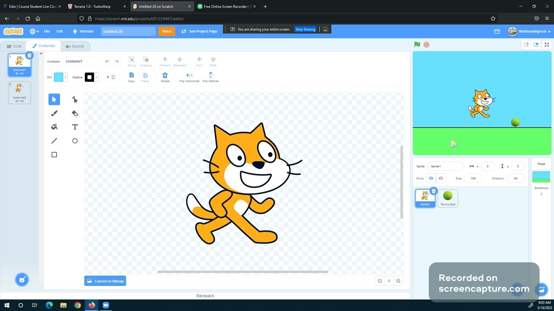Switch to small stage layout
Viewport: 554px width, 311px height.
point(526,44)
